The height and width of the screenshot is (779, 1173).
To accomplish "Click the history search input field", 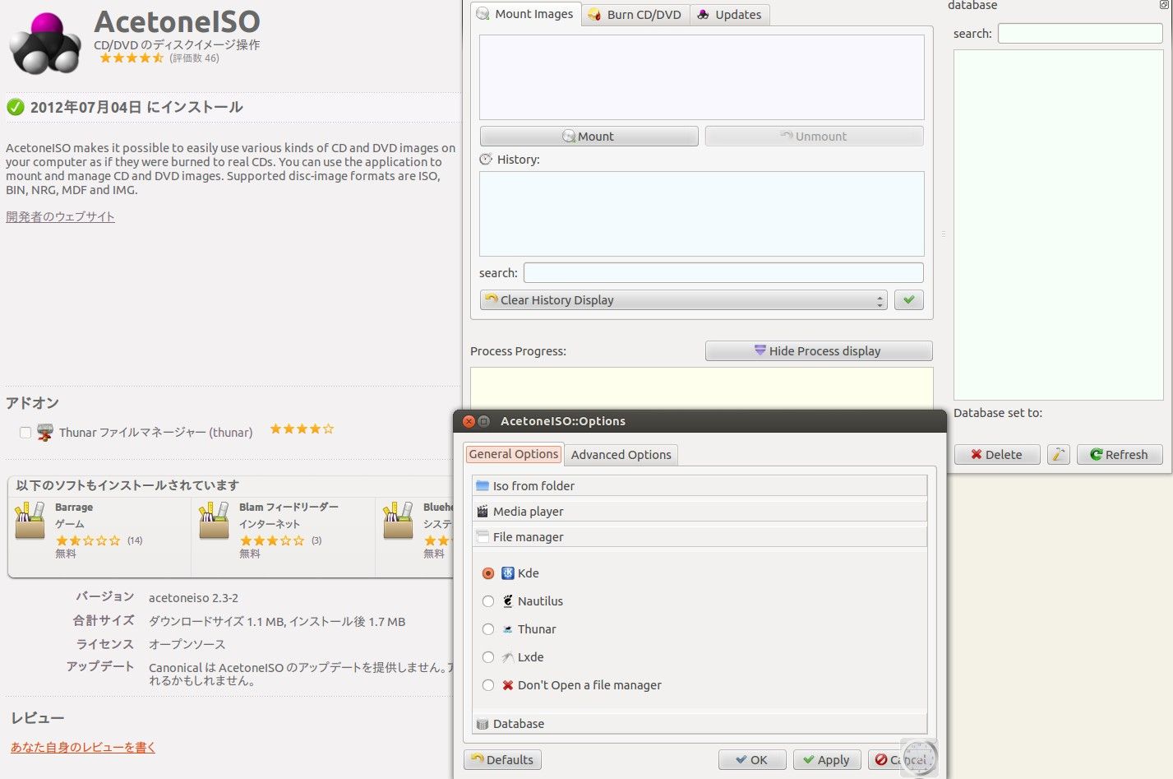I will pyautogui.click(x=723, y=273).
